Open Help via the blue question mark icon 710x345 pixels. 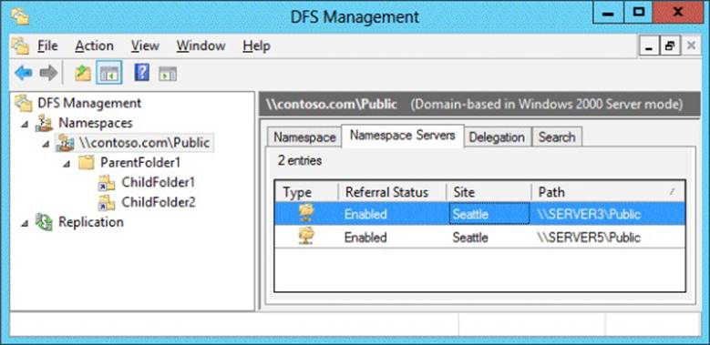142,72
